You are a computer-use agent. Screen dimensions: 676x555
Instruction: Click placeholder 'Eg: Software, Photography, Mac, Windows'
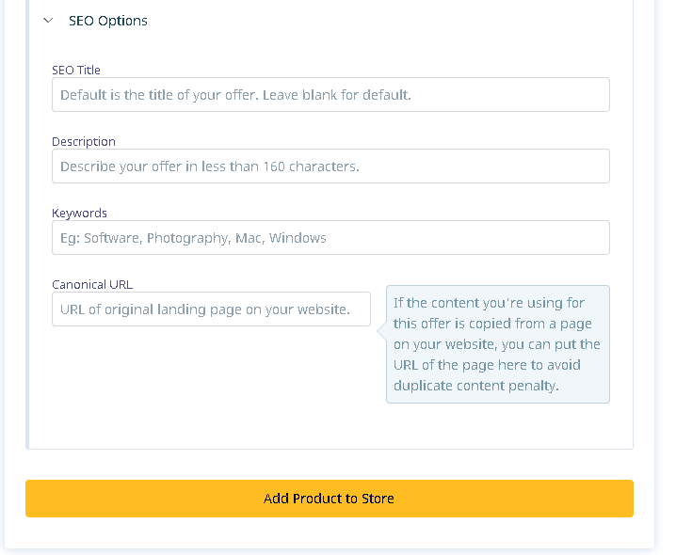pos(193,238)
